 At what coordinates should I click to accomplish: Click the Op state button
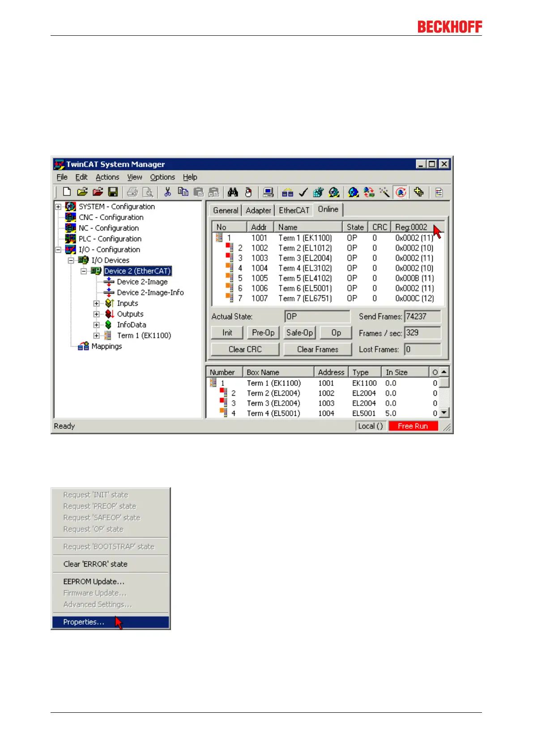pyautogui.click(x=336, y=333)
